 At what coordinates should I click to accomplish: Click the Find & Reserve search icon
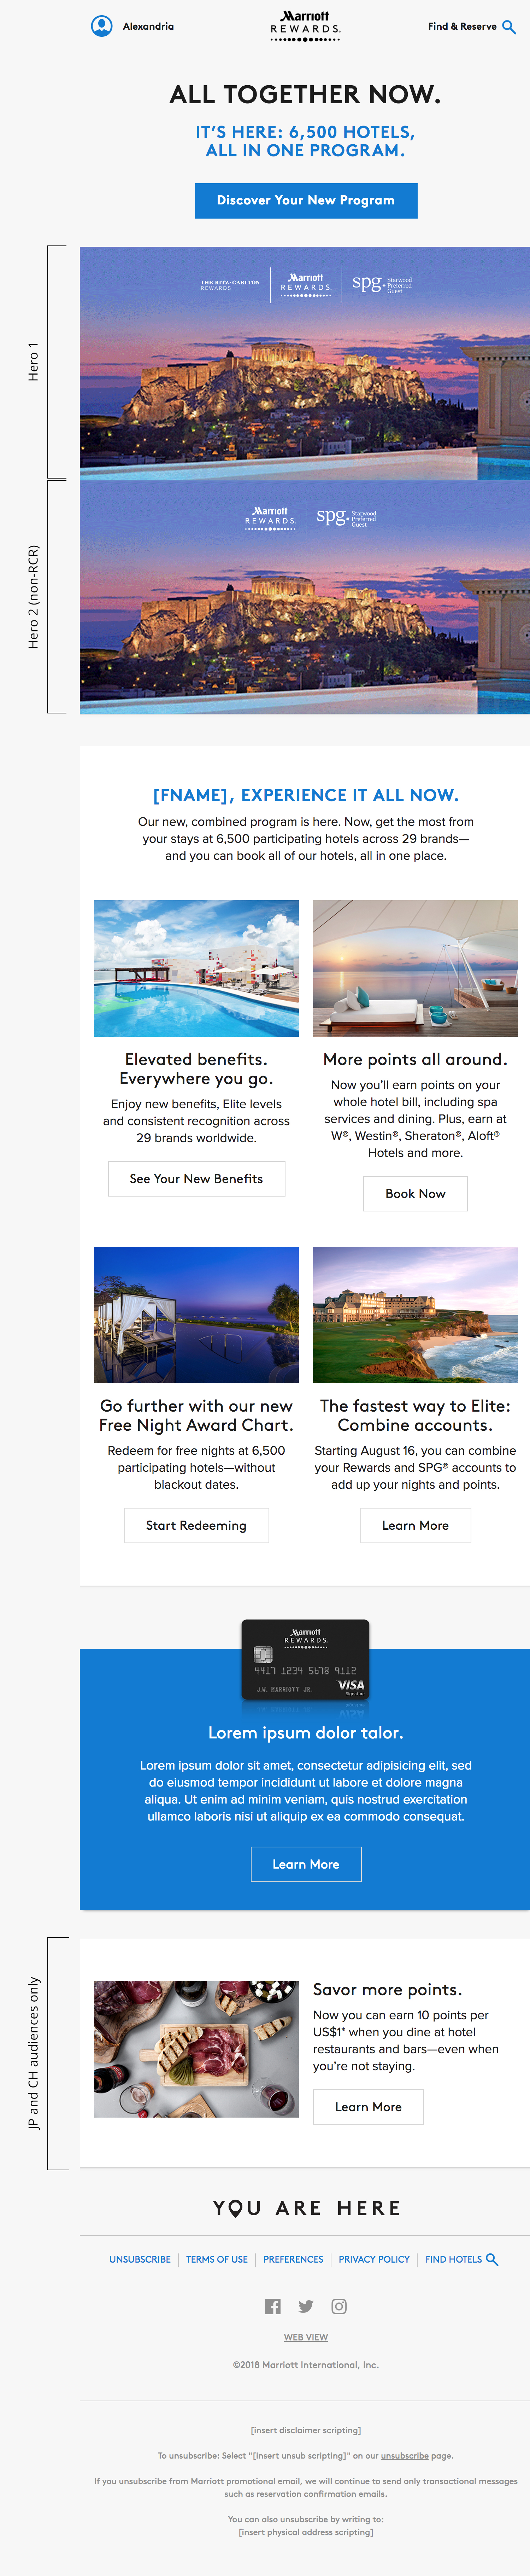[509, 27]
